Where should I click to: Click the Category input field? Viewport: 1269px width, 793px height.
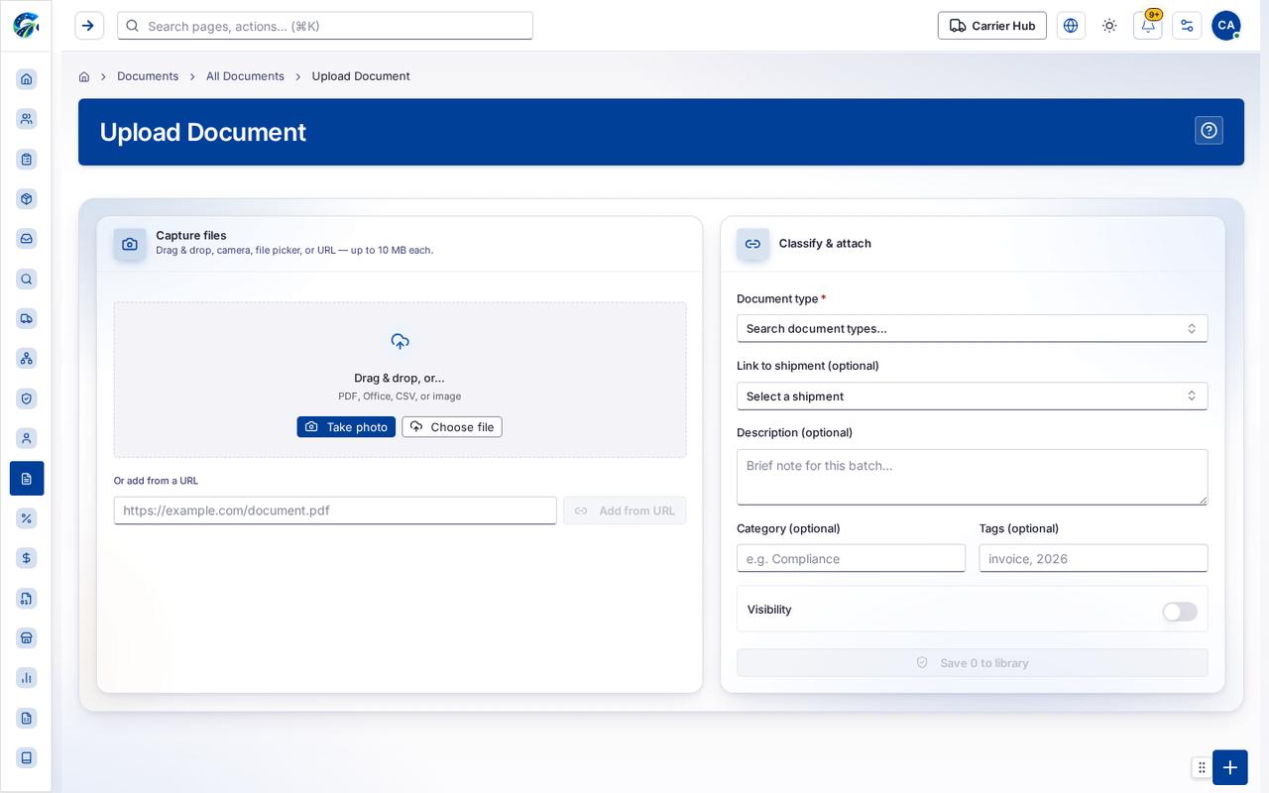851,558
